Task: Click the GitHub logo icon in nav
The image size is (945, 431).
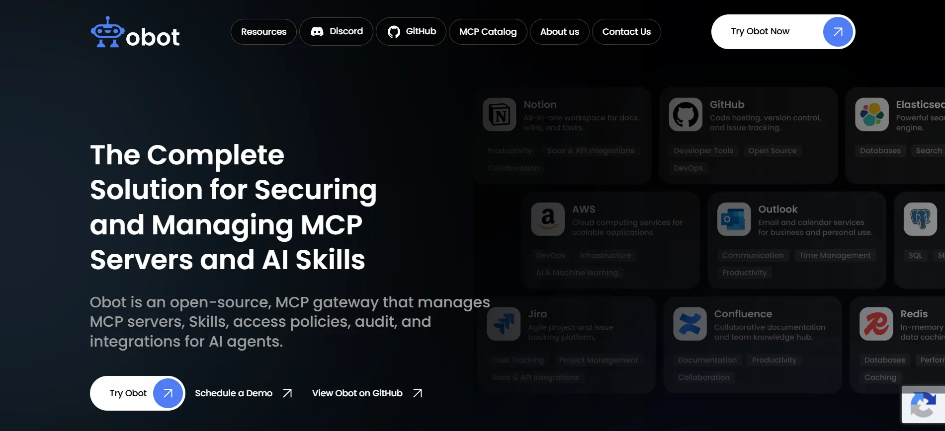Action: (x=394, y=32)
